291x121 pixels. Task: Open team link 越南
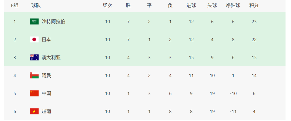point(46,111)
